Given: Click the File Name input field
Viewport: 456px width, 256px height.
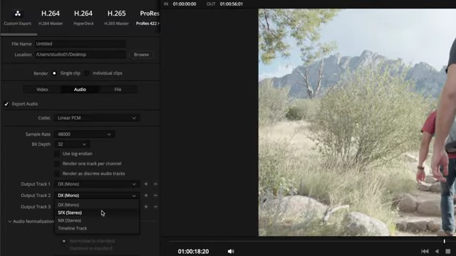Looking at the screenshot, I should pos(81,44).
